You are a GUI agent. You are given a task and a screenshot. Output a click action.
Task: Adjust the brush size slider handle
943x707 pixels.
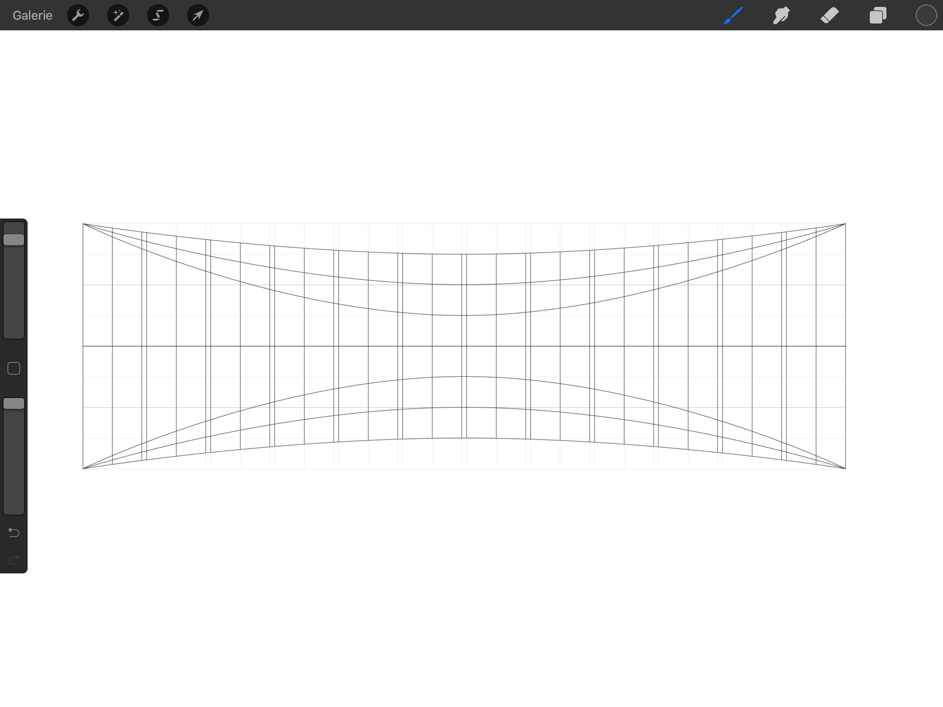tap(13, 240)
